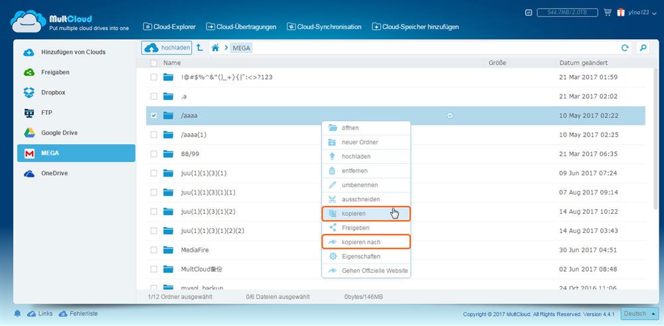This screenshot has height=326, width=664.
Task: Open Cloud-Synchronisation tab
Action: click(324, 27)
